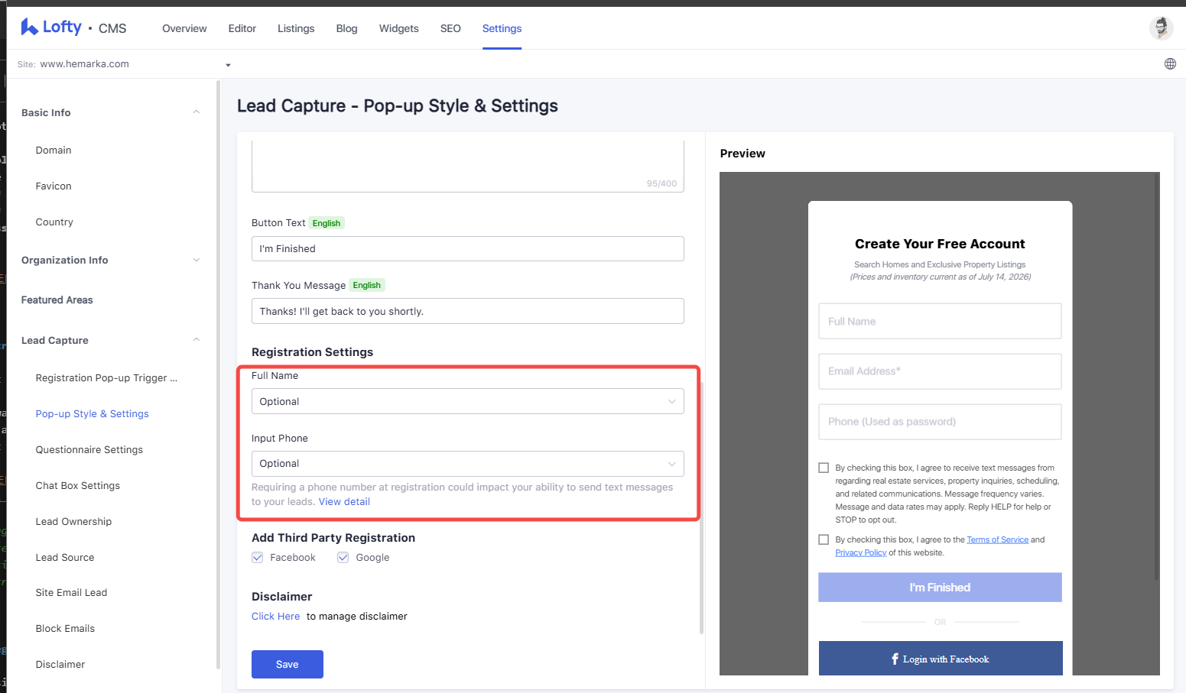
Task: Click Login with Facebook button
Action: 941,659
